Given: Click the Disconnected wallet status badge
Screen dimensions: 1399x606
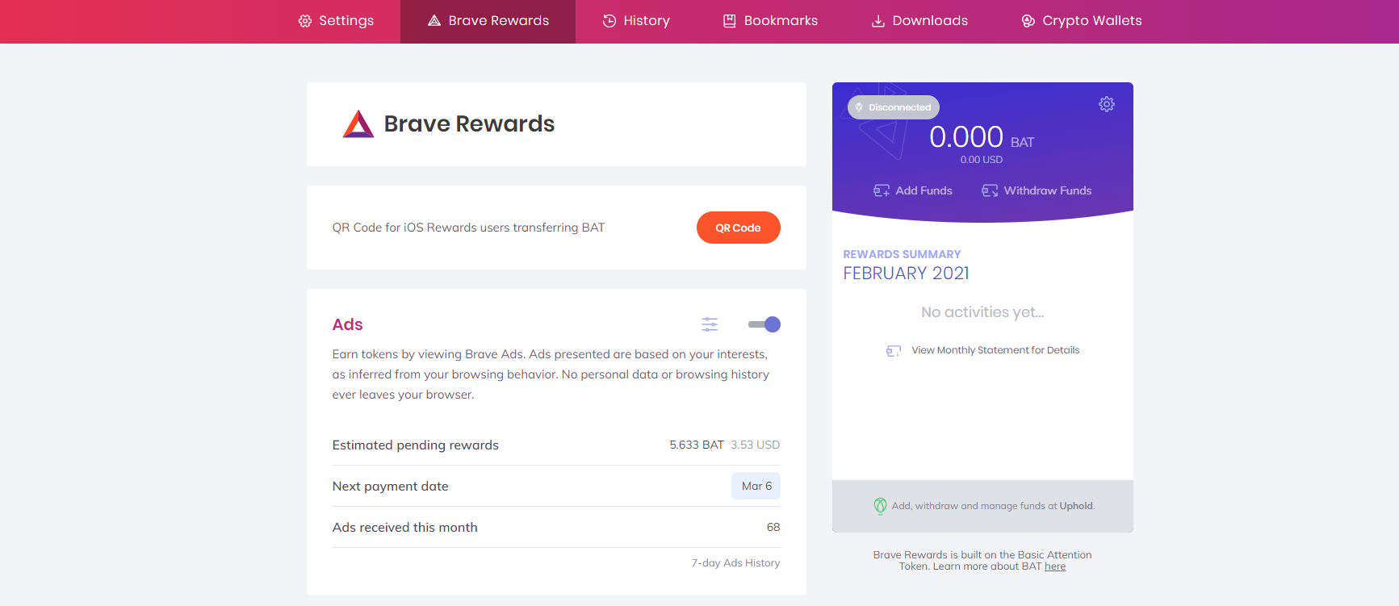Looking at the screenshot, I should point(893,107).
